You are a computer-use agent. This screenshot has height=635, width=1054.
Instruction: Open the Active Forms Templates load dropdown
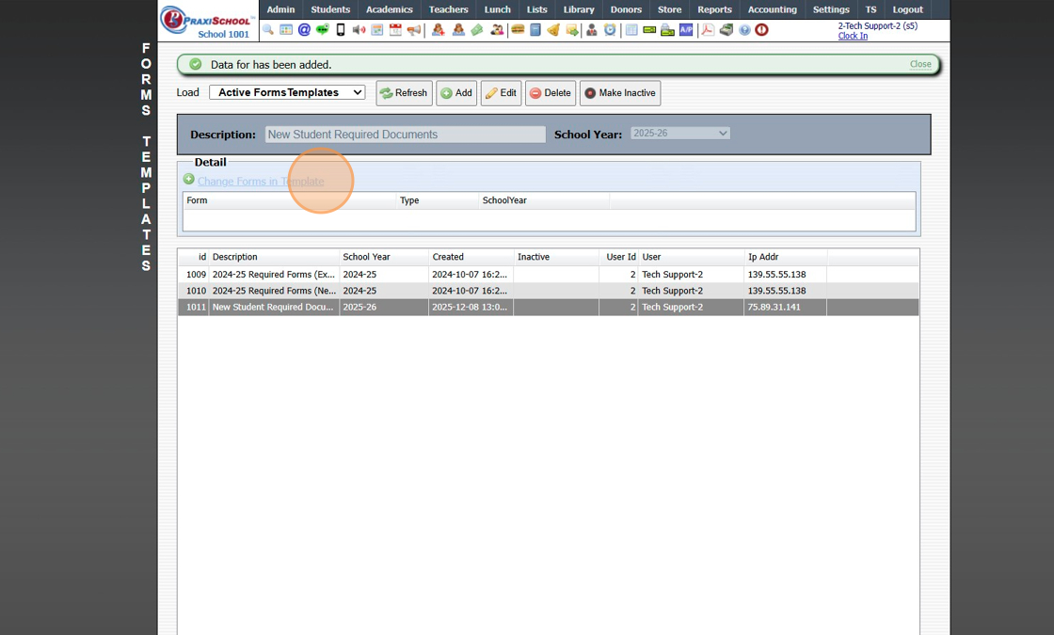click(287, 93)
